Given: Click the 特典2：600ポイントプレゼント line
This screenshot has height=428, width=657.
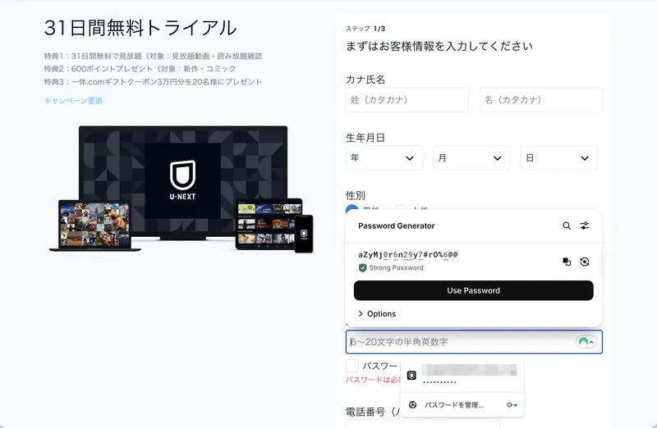Looking at the screenshot, I should point(140,69).
